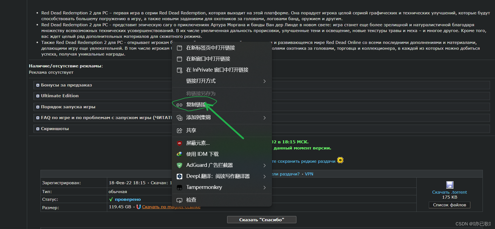The image size is (495, 229).
Task: Open the DeepL翻译 submenu arrow
Action: tap(265, 176)
